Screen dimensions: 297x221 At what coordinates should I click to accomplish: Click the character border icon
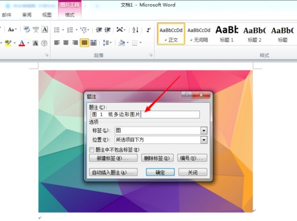[45, 30]
